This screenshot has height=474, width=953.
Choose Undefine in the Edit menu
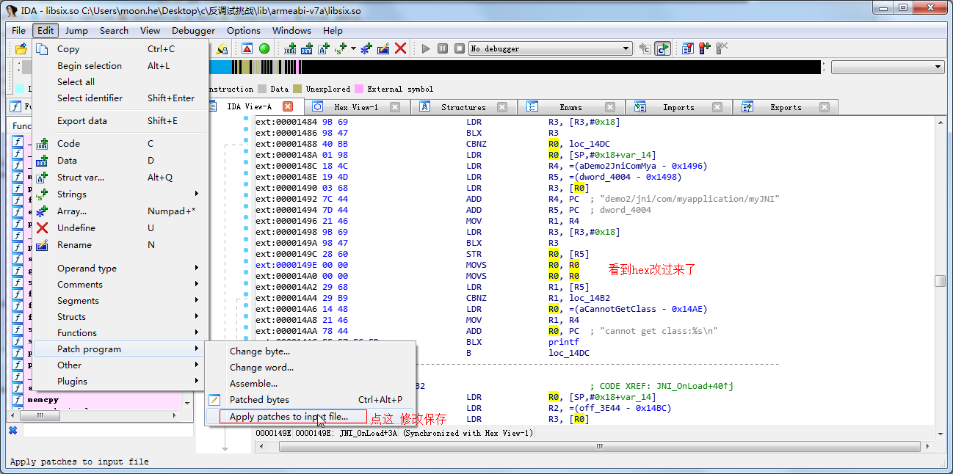120,227
